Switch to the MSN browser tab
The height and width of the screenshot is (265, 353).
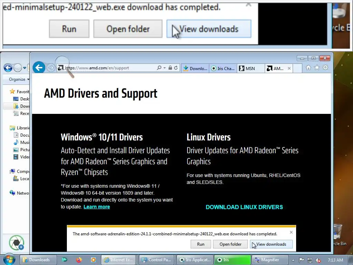(x=251, y=69)
